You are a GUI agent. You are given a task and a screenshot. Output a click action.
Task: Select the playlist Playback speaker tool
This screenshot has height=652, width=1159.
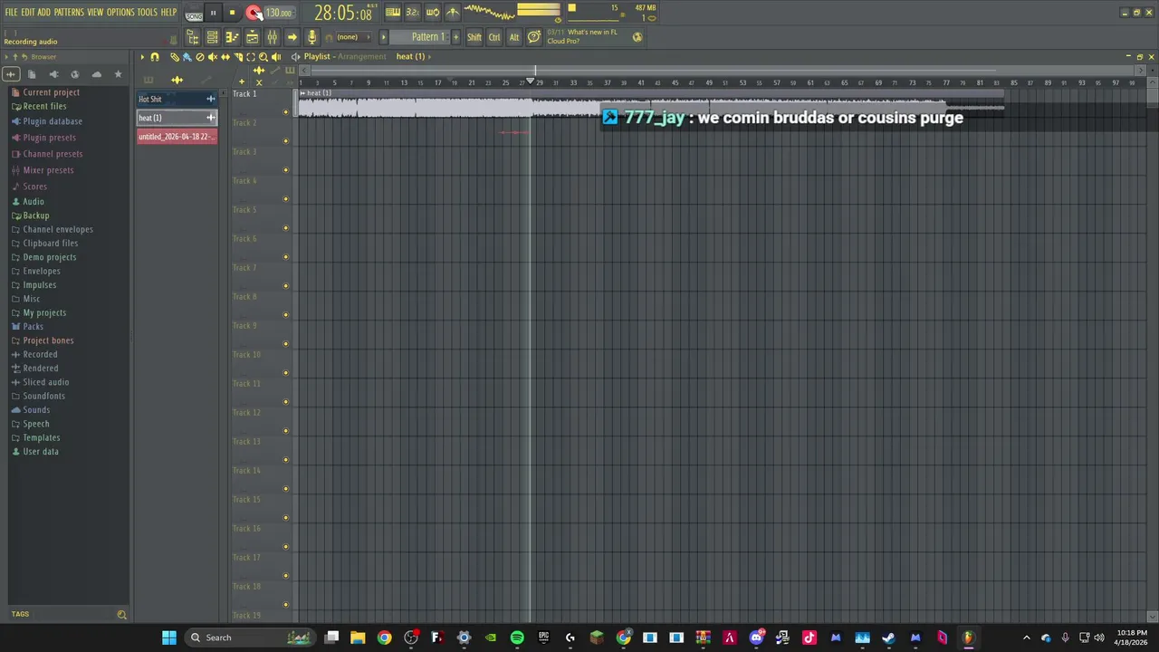point(276,56)
